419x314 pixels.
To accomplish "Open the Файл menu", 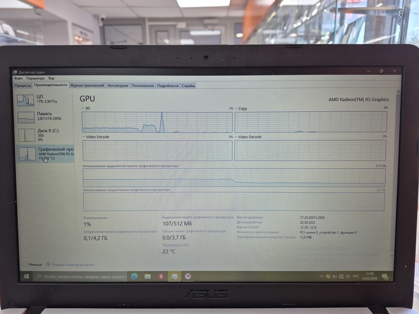I will [18, 78].
